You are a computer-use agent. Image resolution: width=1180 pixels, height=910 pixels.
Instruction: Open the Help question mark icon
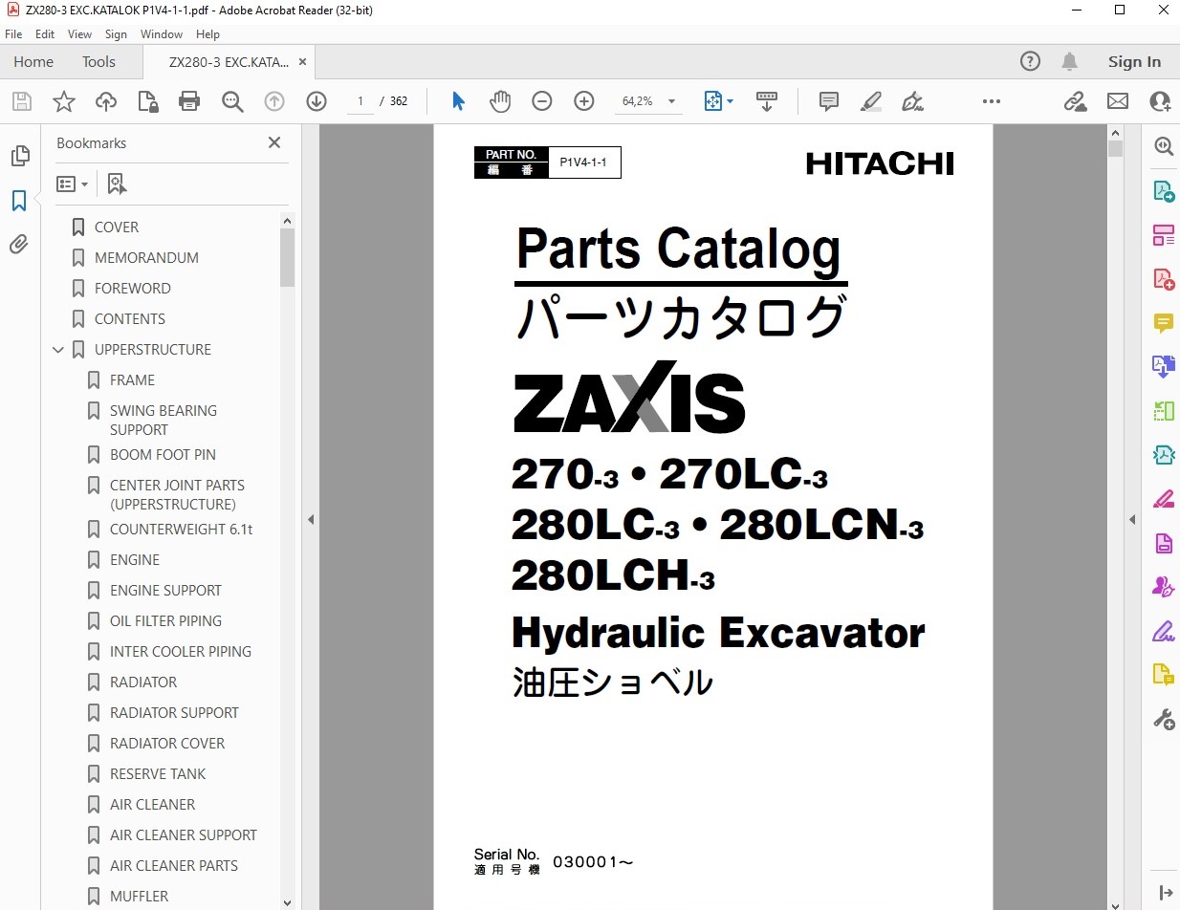tap(1030, 61)
